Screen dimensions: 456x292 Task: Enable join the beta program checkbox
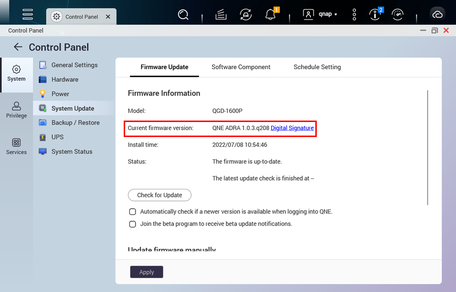tap(132, 224)
